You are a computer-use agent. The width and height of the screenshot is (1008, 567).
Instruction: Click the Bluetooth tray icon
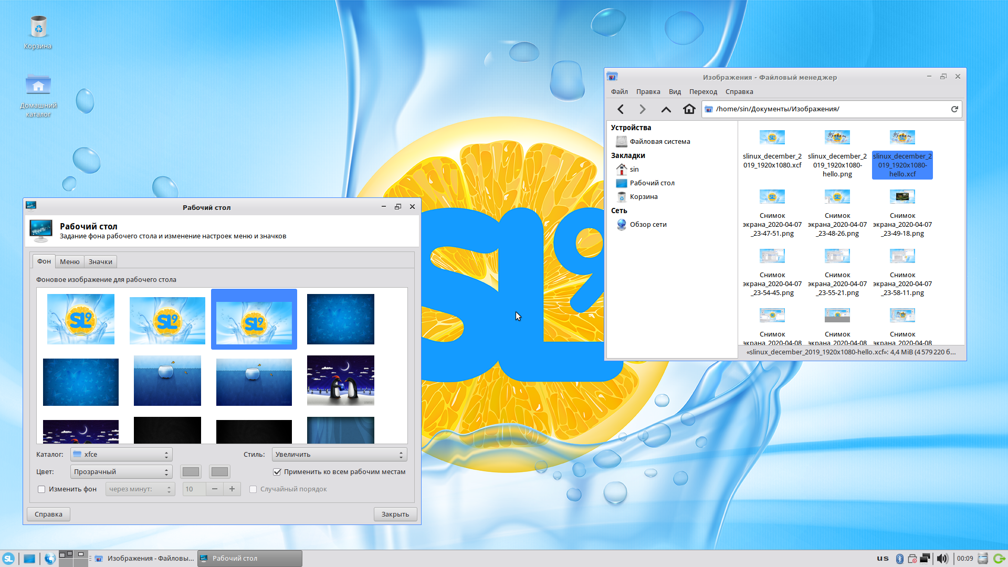tap(899, 558)
